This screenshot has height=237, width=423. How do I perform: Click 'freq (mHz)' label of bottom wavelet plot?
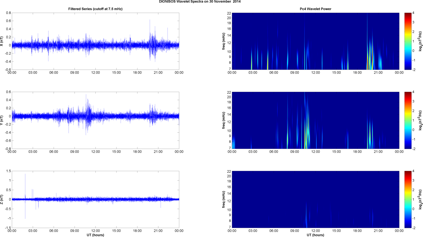pos(224,199)
